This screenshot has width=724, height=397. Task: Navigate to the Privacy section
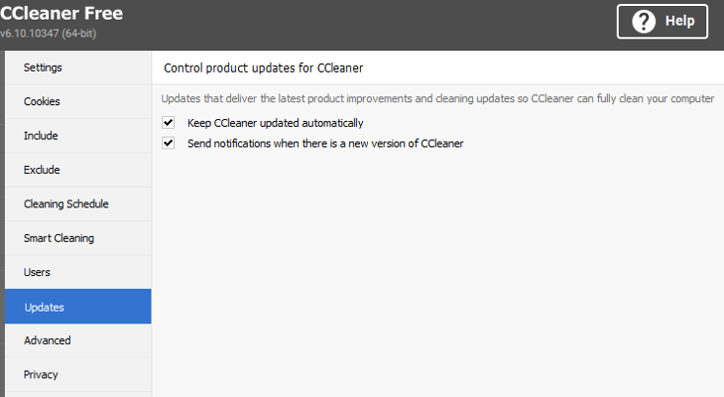click(x=41, y=374)
